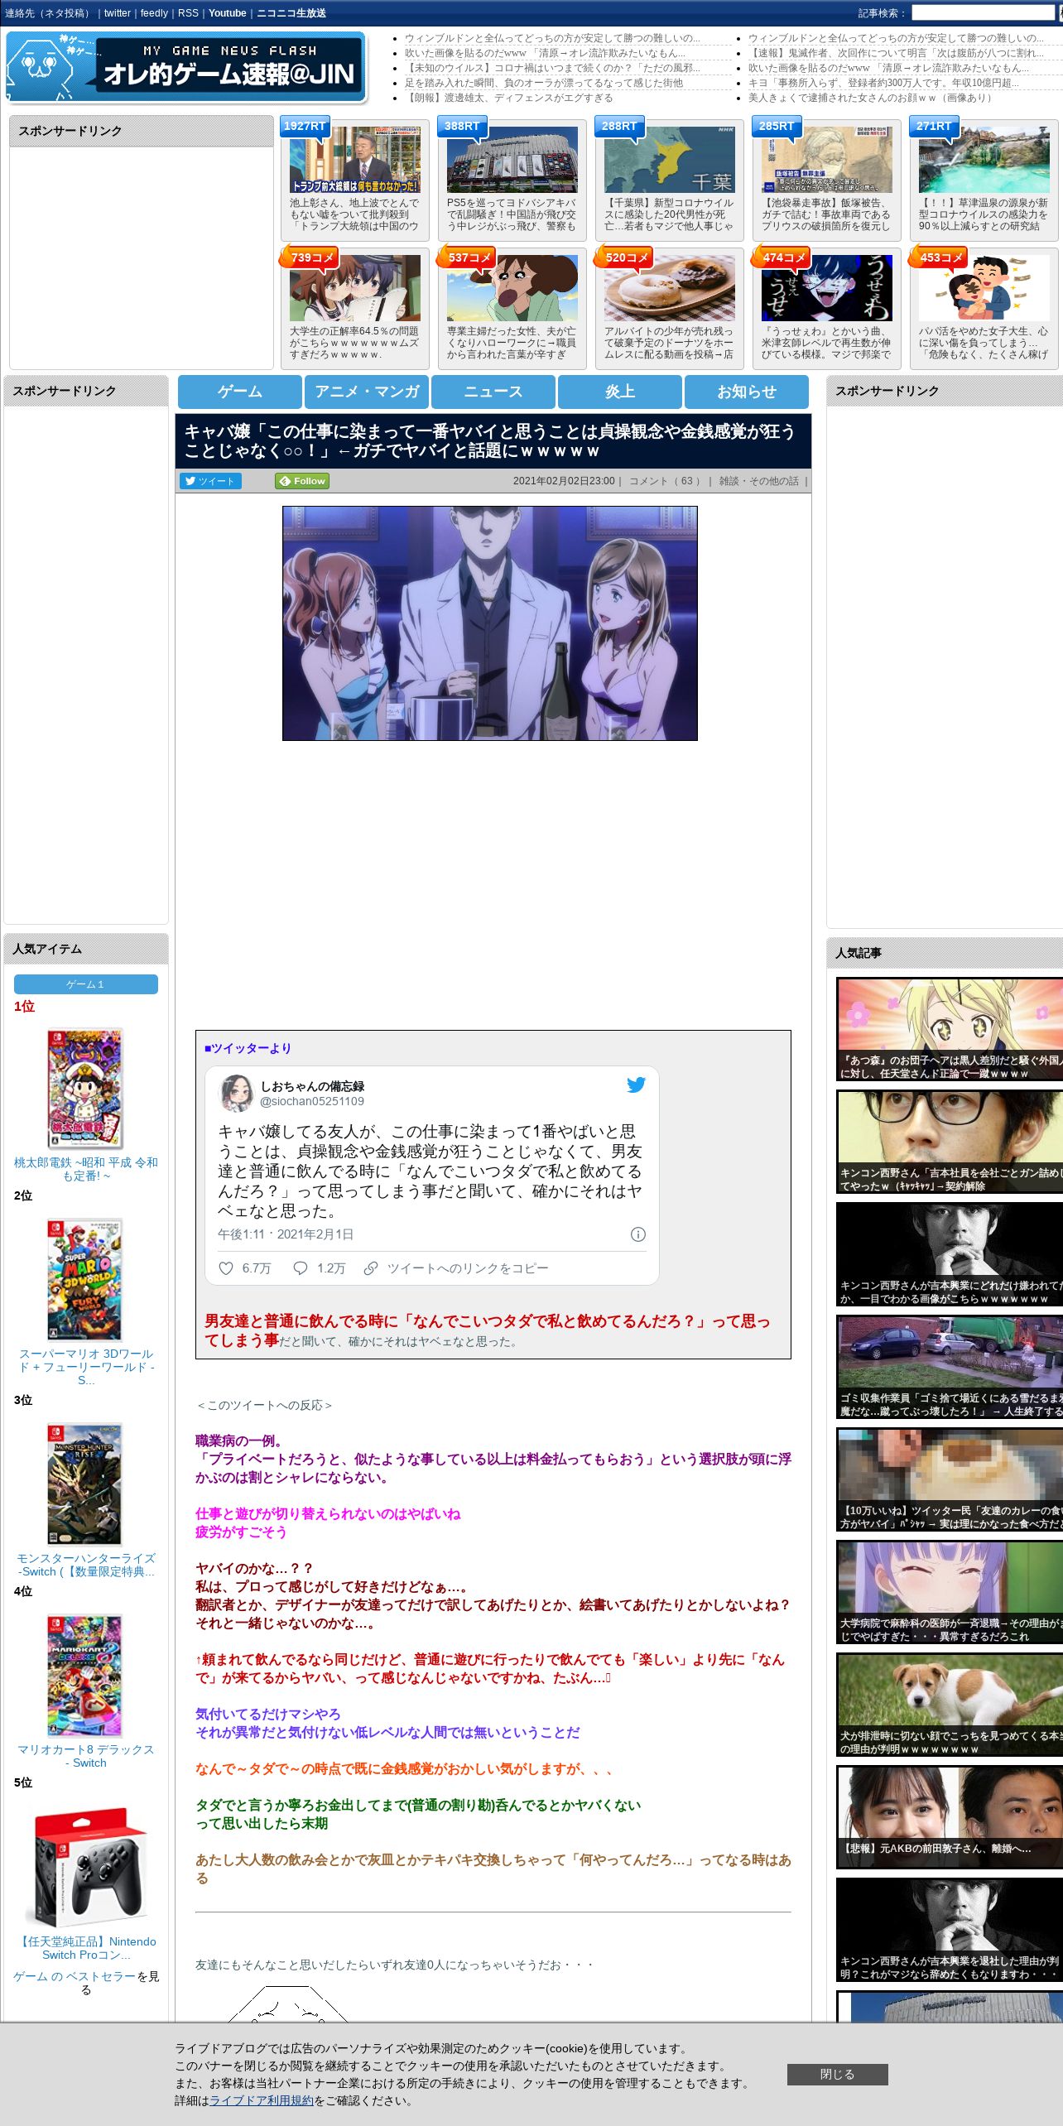
Task: Click the heart like icon on the tweet
Action: 225,1268
